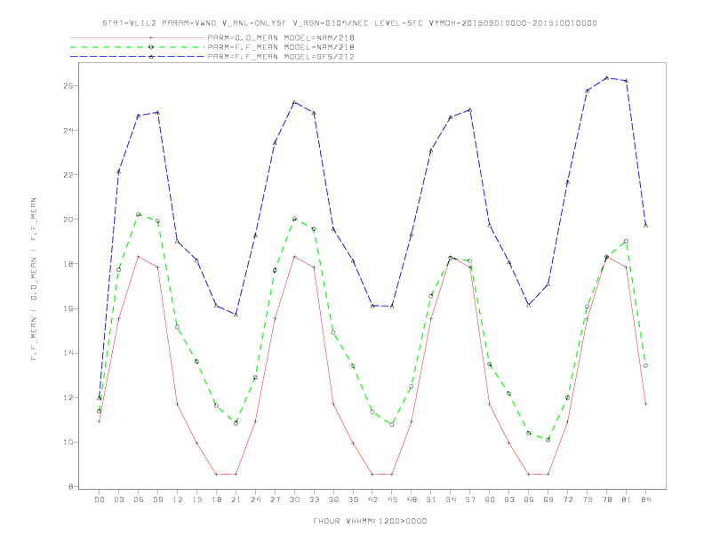
Task: Click x-axis tick label 63
Action: [509, 500]
